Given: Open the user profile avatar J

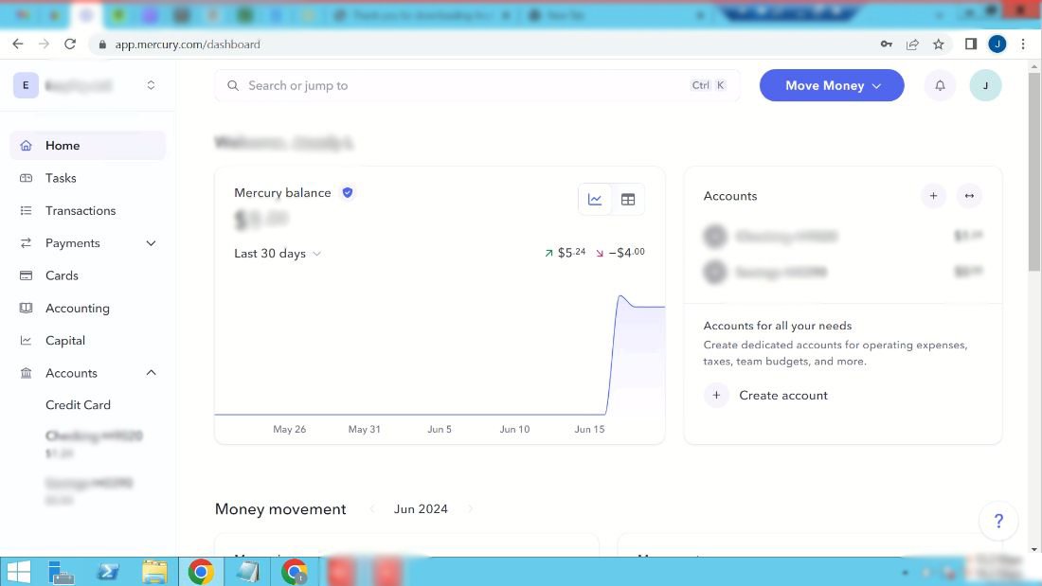Looking at the screenshot, I should pos(985,86).
